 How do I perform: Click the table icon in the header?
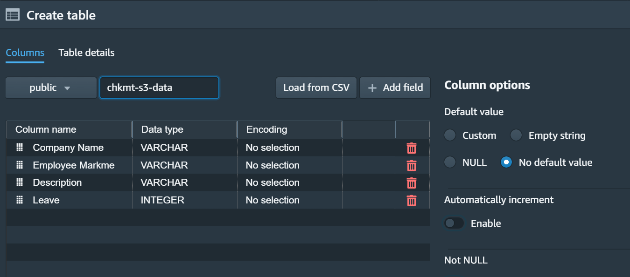pos(12,14)
